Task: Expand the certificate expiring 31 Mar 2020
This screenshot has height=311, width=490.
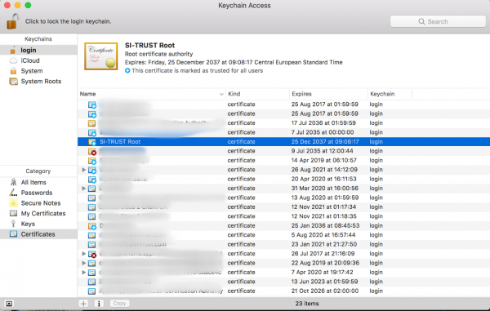Action: [x=83, y=189]
